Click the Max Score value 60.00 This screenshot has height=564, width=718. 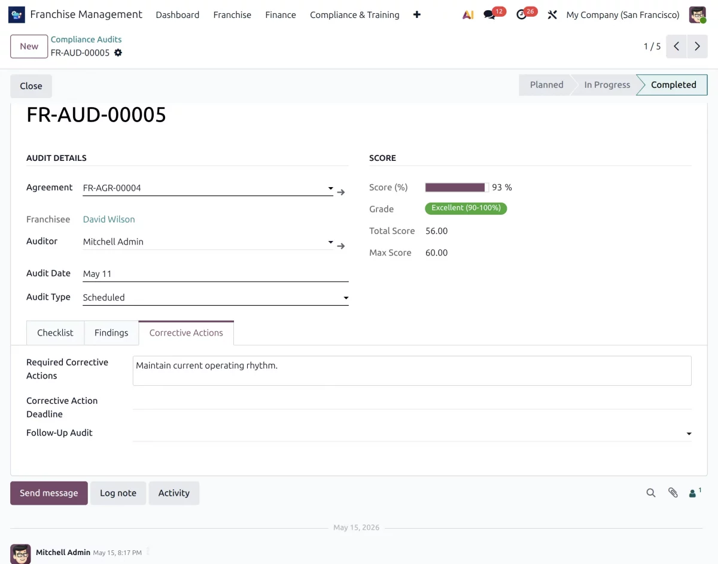point(436,253)
